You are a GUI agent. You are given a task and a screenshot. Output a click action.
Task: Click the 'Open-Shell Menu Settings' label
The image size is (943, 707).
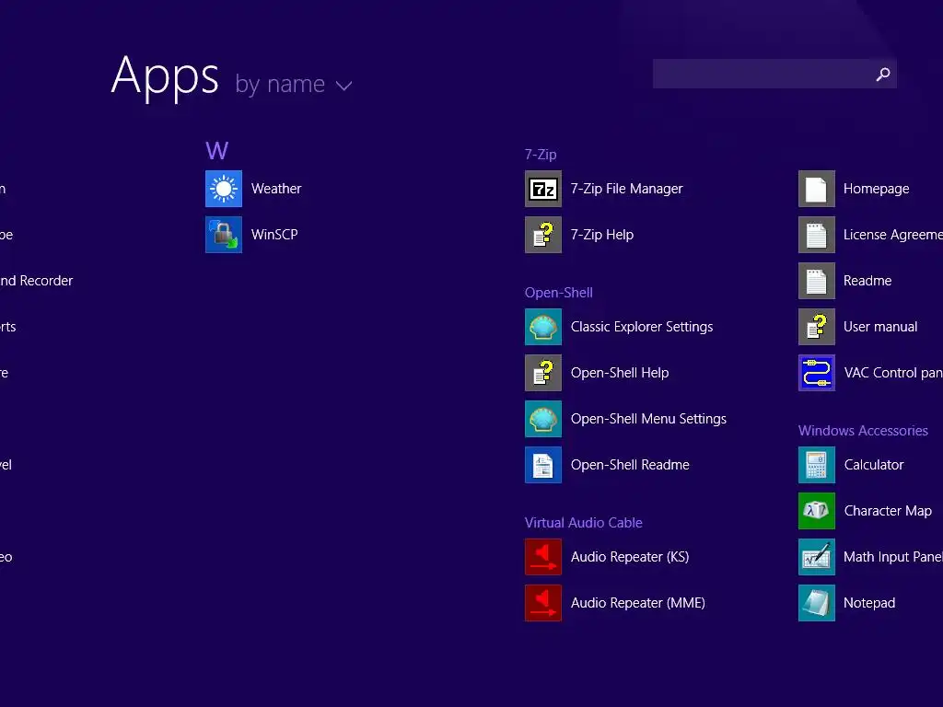(648, 419)
